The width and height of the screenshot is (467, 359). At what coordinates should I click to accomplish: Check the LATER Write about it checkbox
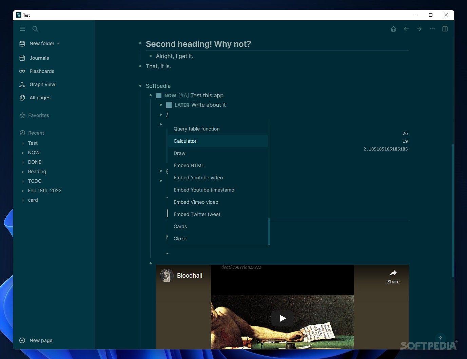pos(169,105)
